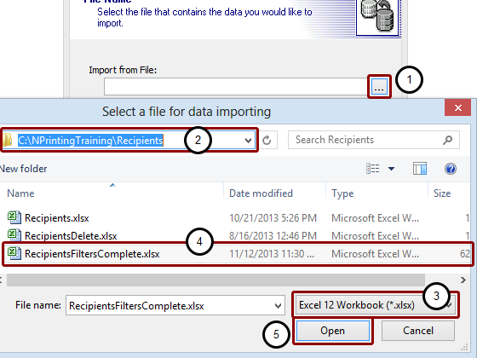Click the Excel icon of RecipientsFiltersComplete.xlsx
The image size is (477, 358).
click(x=14, y=253)
